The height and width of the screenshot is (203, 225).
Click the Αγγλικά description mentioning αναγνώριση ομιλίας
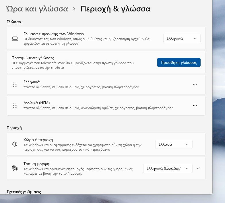click(x=98, y=108)
